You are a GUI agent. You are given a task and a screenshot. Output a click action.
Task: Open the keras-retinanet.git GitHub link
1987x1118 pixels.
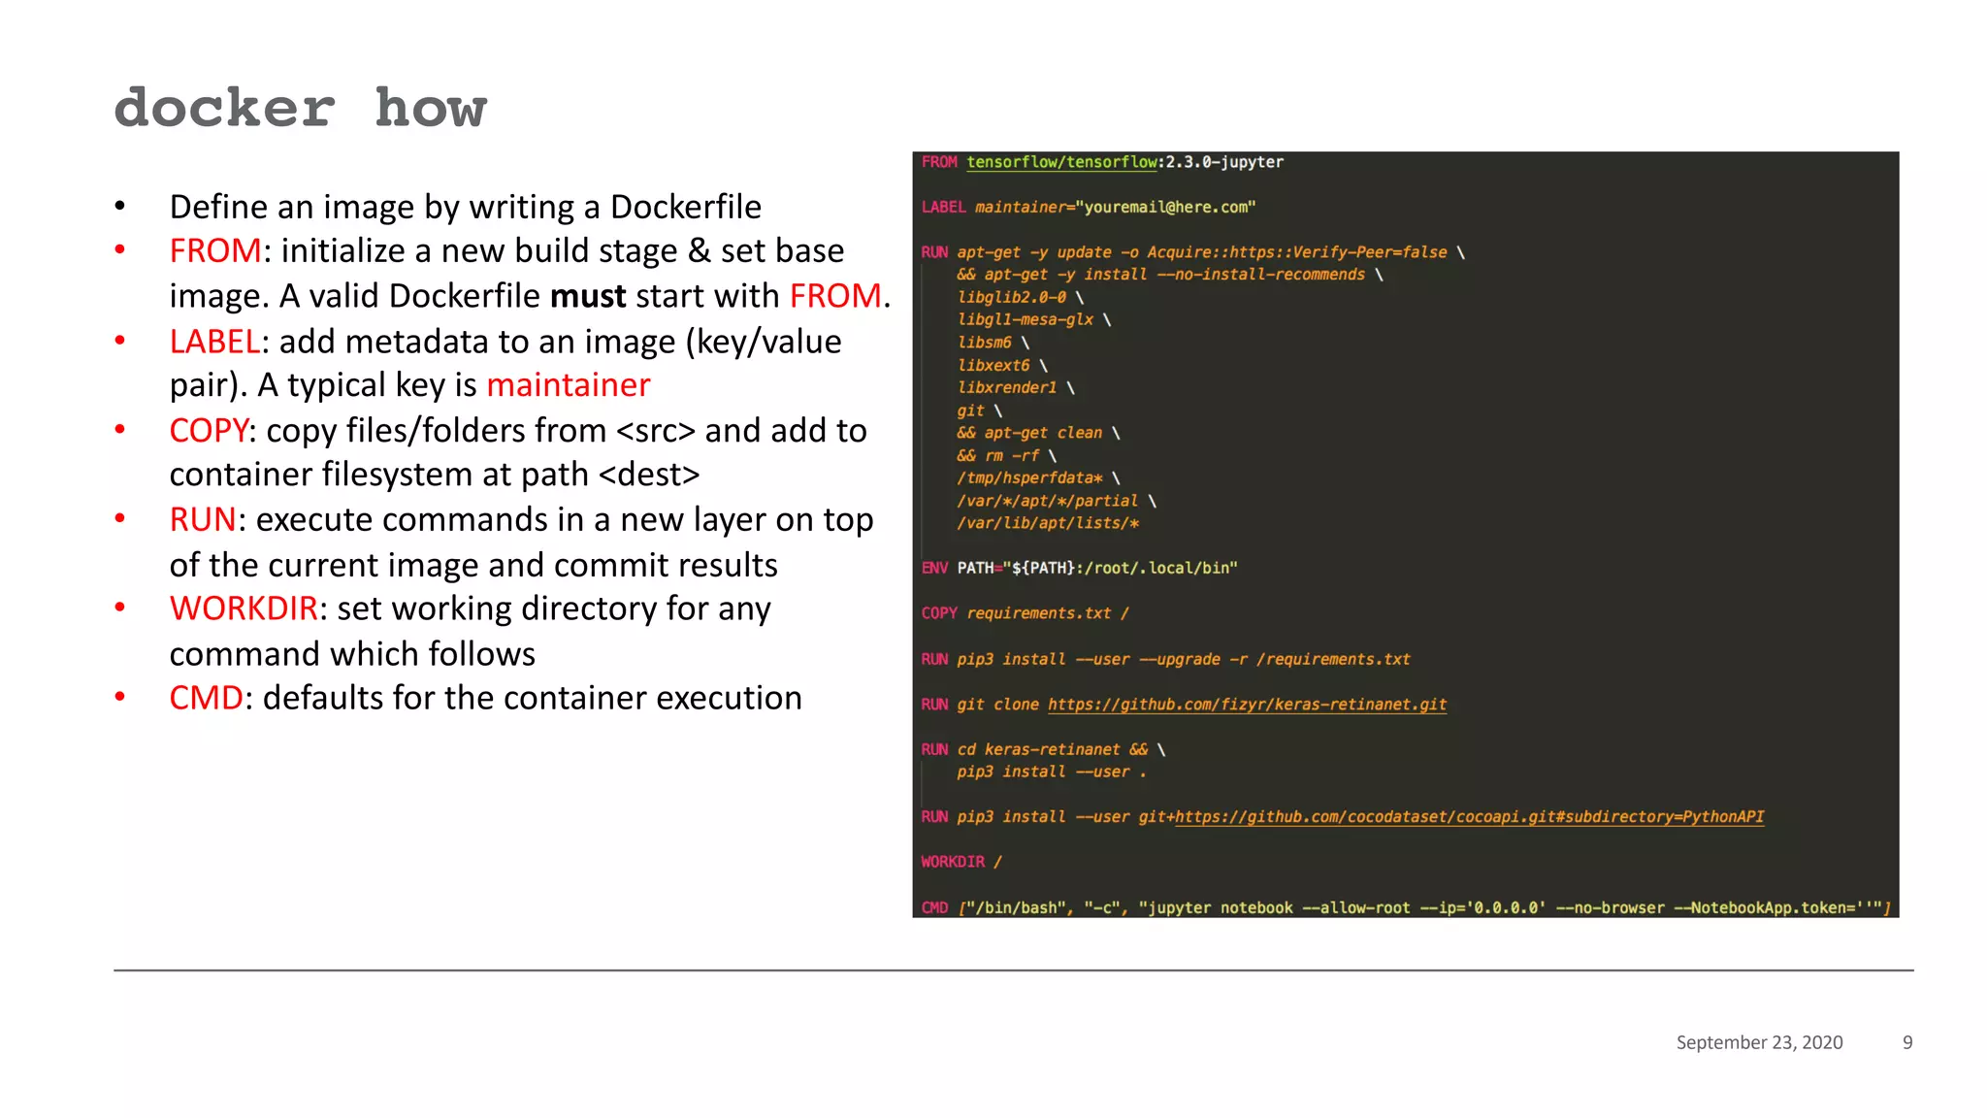point(1247,705)
